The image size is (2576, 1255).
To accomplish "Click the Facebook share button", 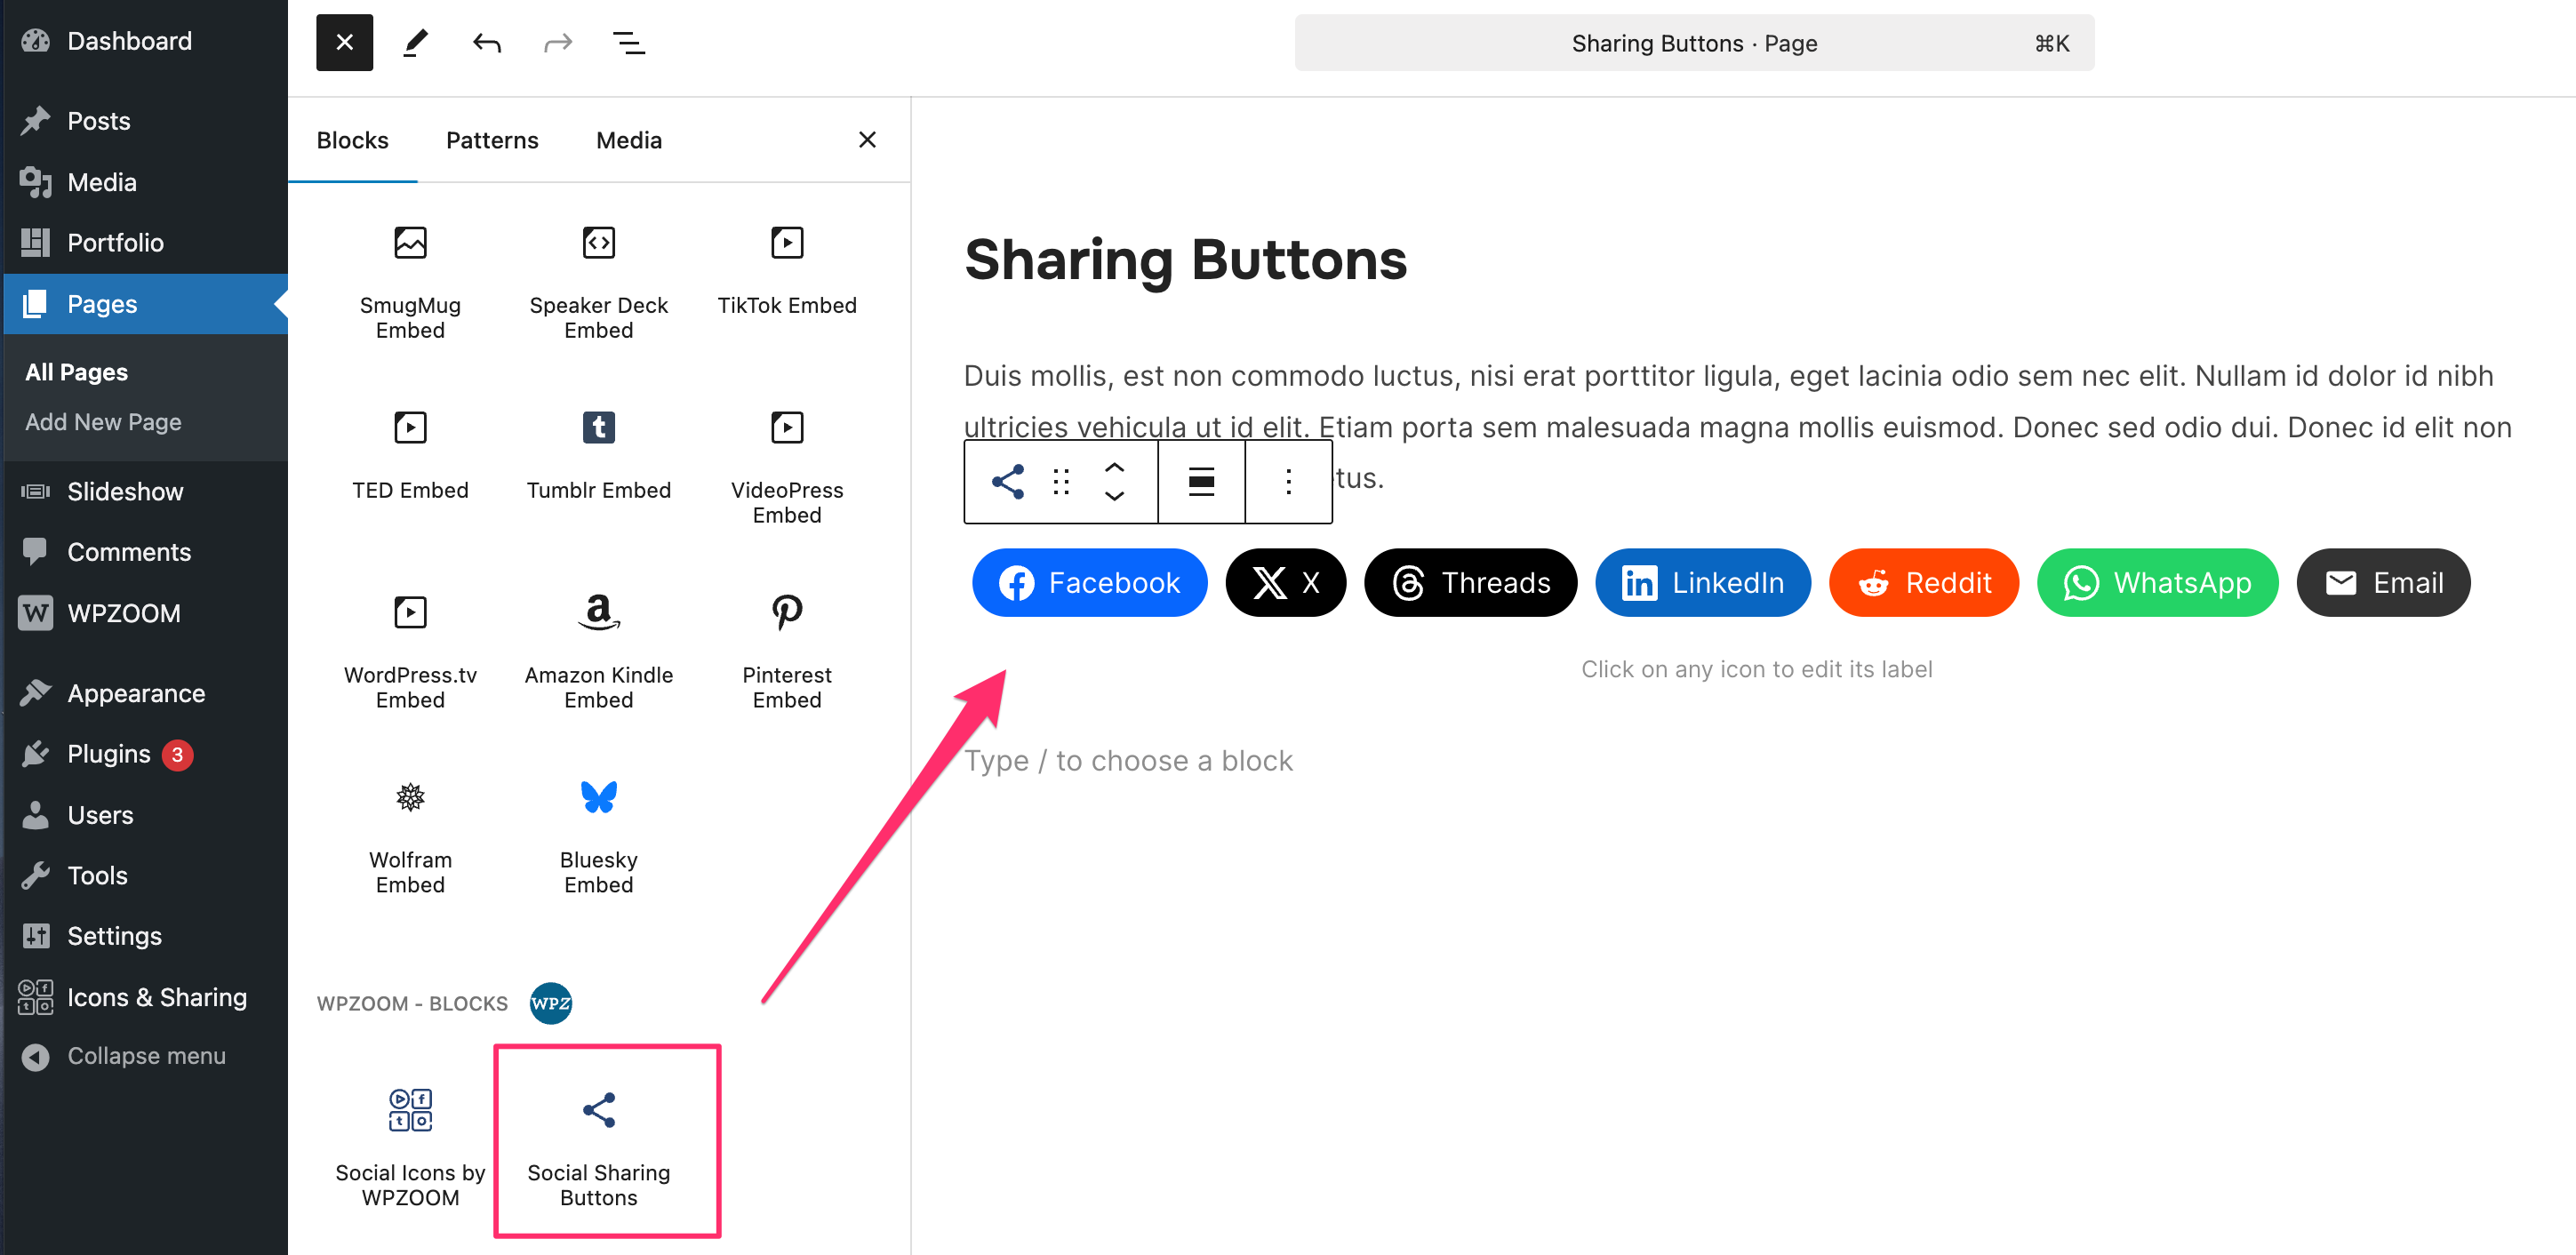I will coord(1089,582).
